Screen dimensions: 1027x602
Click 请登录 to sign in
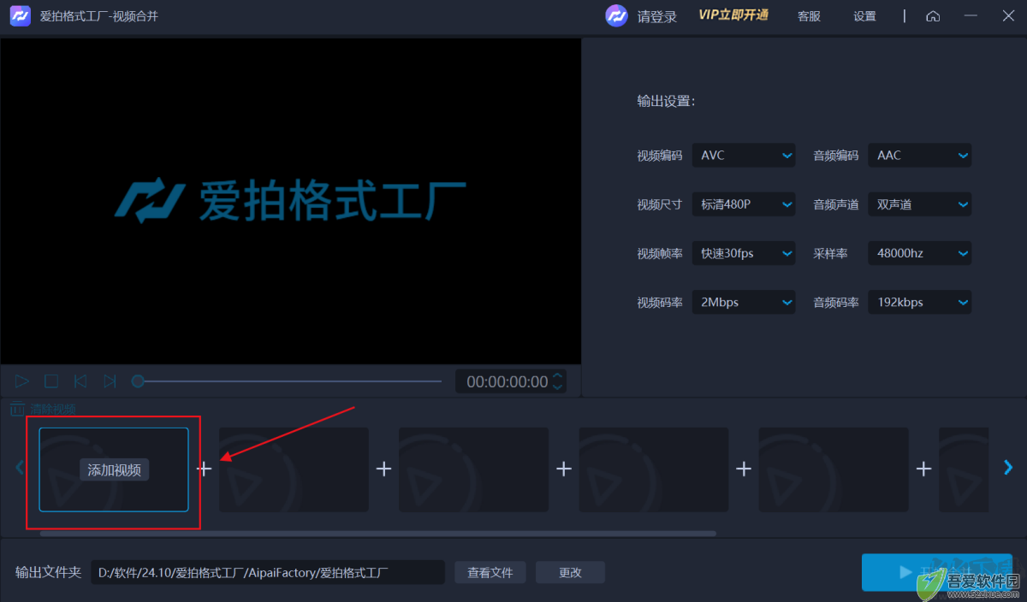click(657, 16)
